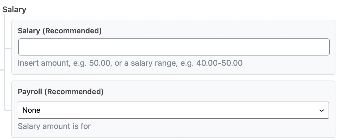Click the chevron arrow in Payroll select

[x=322, y=110]
